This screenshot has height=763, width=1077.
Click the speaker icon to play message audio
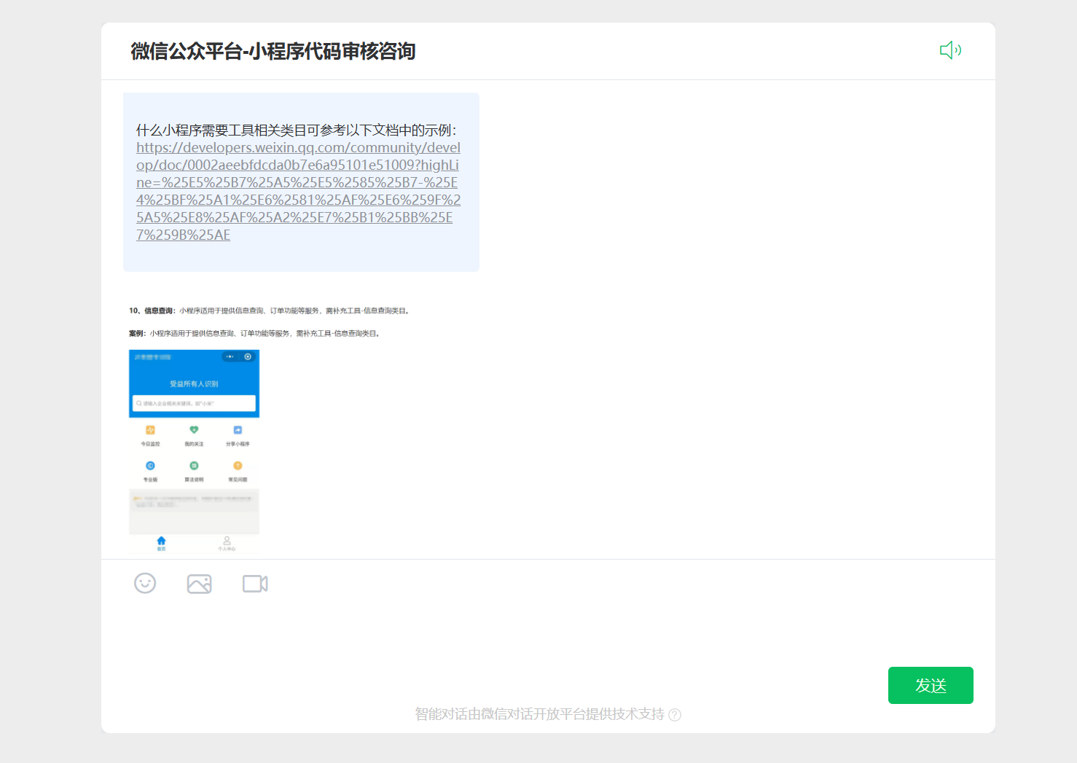tap(950, 50)
